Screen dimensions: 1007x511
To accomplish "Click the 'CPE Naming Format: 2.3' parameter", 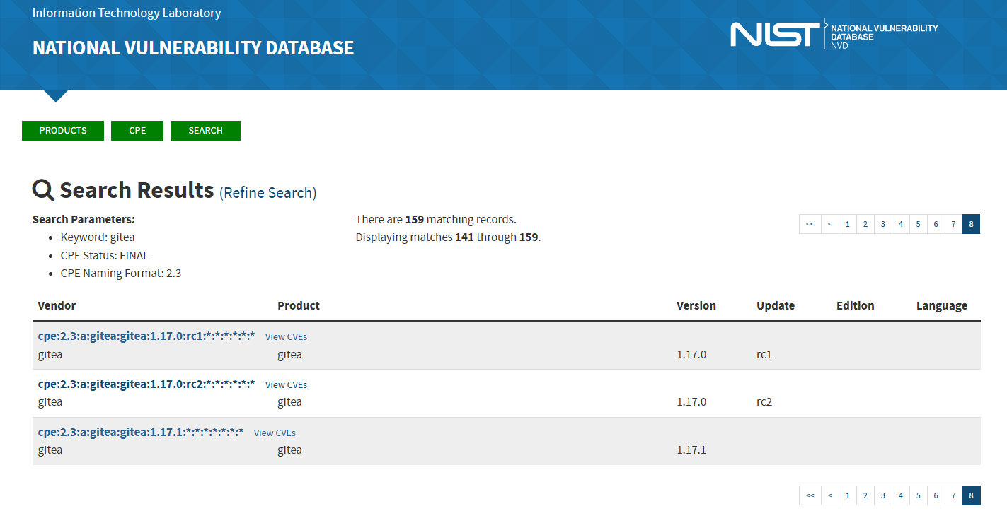I will (x=121, y=274).
